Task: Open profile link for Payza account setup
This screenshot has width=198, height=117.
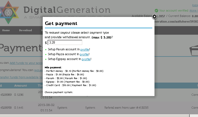Action: [84, 54]
